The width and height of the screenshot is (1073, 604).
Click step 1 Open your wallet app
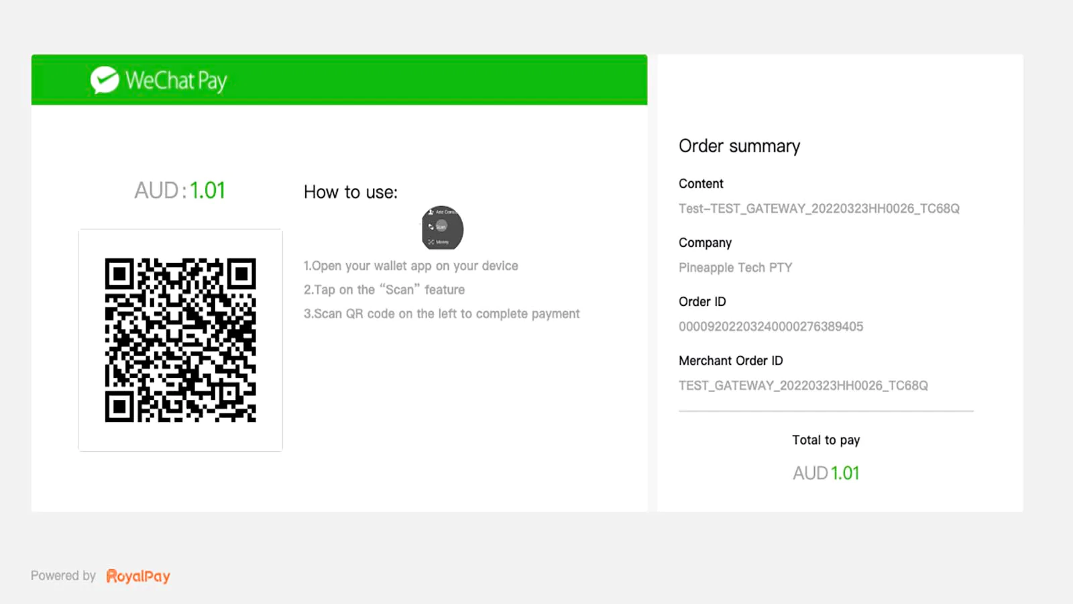(x=411, y=266)
